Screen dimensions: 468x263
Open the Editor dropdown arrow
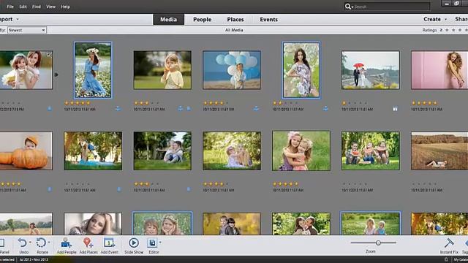tap(160, 242)
